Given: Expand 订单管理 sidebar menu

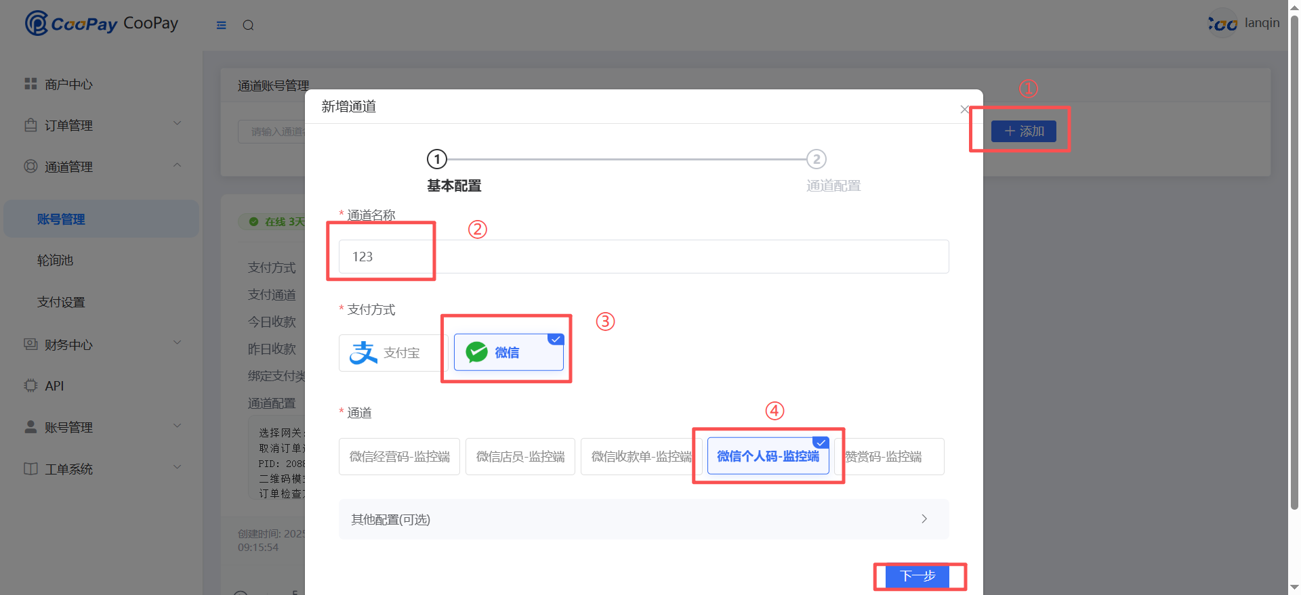Looking at the screenshot, I should [102, 125].
